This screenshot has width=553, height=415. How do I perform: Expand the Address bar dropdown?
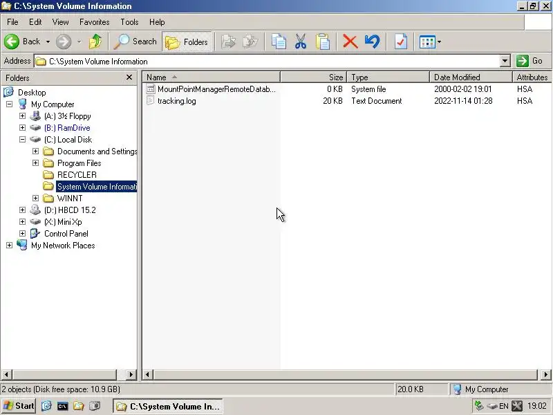[505, 61]
